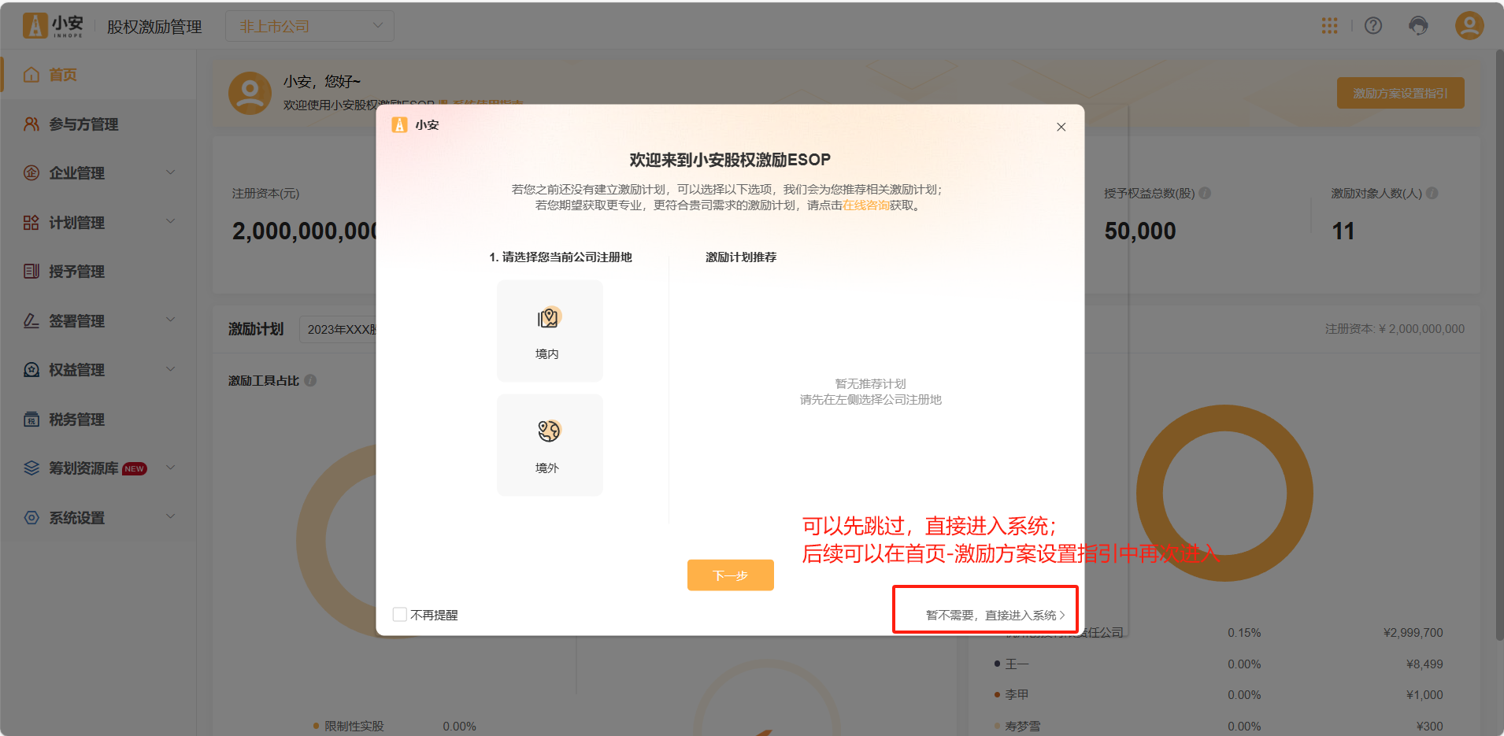Image resolution: width=1504 pixels, height=736 pixels.
Task: Select the 境内 registration card
Action: (550, 331)
